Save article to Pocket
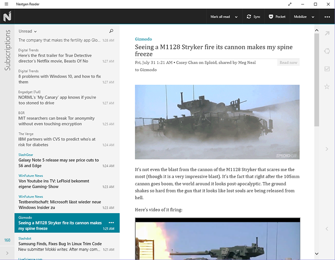 pos(277,17)
